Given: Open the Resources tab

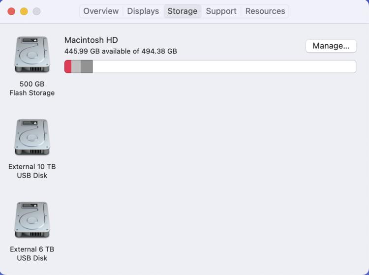Looking at the screenshot, I should pyautogui.click(x=265, y=11).
